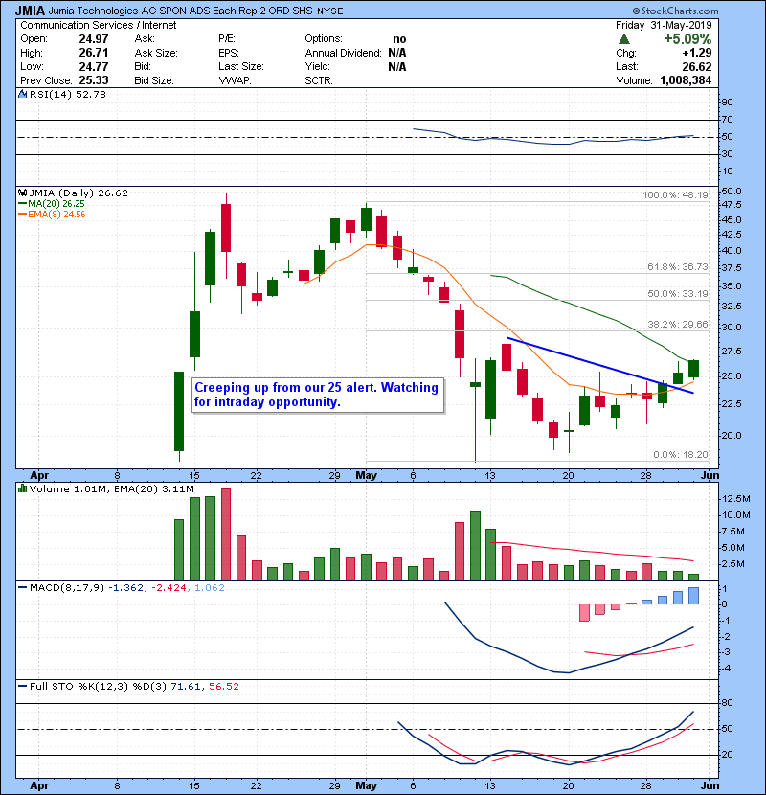Click the Chg +1.29 value

pyautogui.click(x=696, y=53)
